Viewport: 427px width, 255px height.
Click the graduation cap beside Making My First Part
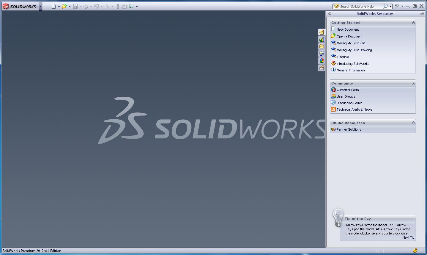tap(333, 43)
